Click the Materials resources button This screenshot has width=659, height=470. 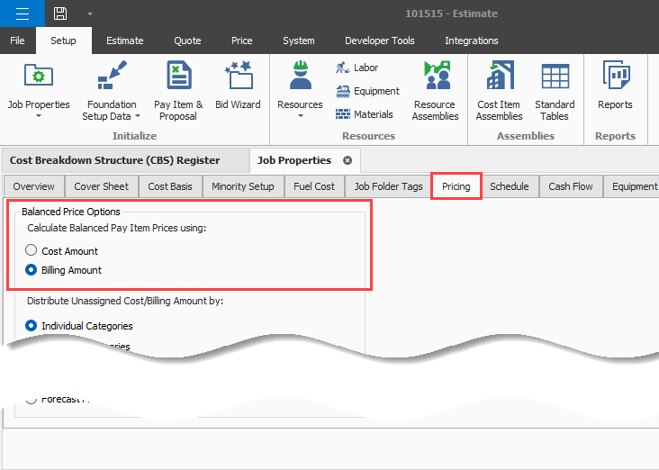[364, 114]
